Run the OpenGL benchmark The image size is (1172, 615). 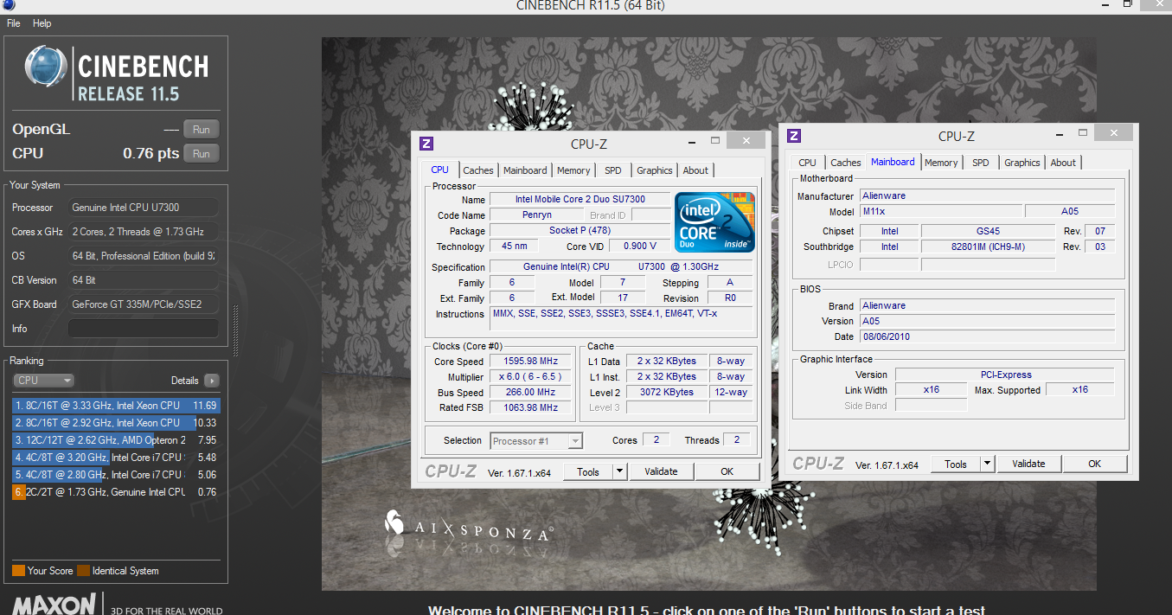[x=201, y=130]
